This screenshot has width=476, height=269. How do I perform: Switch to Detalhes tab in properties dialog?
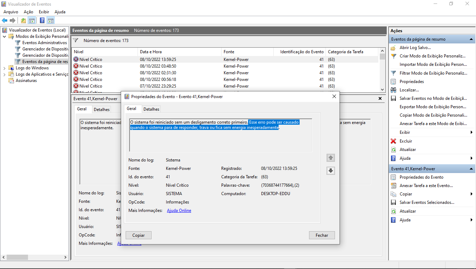152,109
